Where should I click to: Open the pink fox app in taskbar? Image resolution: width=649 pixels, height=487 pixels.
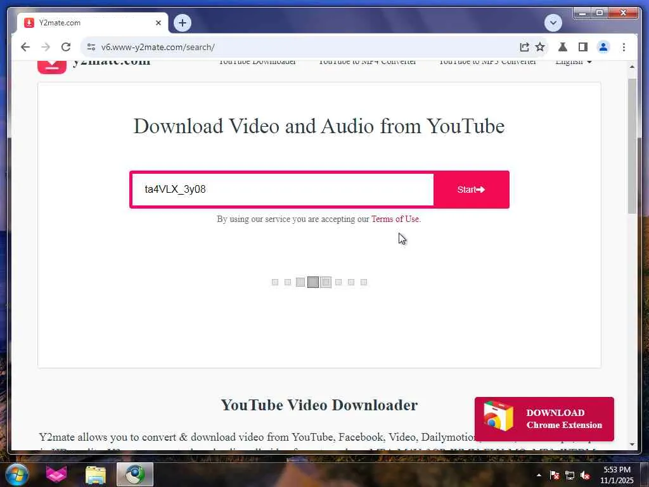(56, 474)
